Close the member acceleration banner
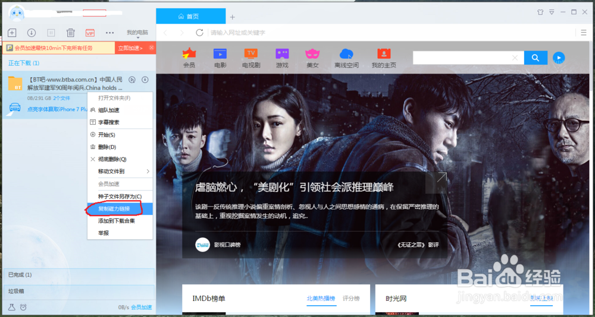The width and height of the screenshot is (595, 317). (151, 47)
